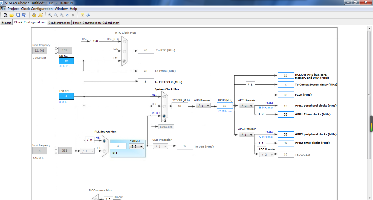Generate report with the scroll icon

click(x=41, y=15)
